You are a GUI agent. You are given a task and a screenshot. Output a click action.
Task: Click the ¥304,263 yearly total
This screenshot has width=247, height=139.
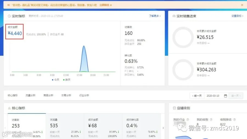(x=206, y=69)
